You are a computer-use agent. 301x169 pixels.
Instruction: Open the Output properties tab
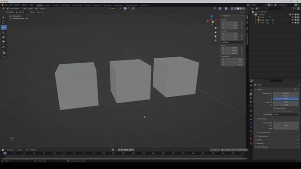pos(251,94)
